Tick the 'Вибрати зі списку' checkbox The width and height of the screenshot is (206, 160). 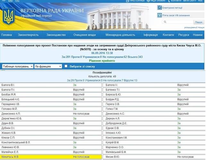66,66
